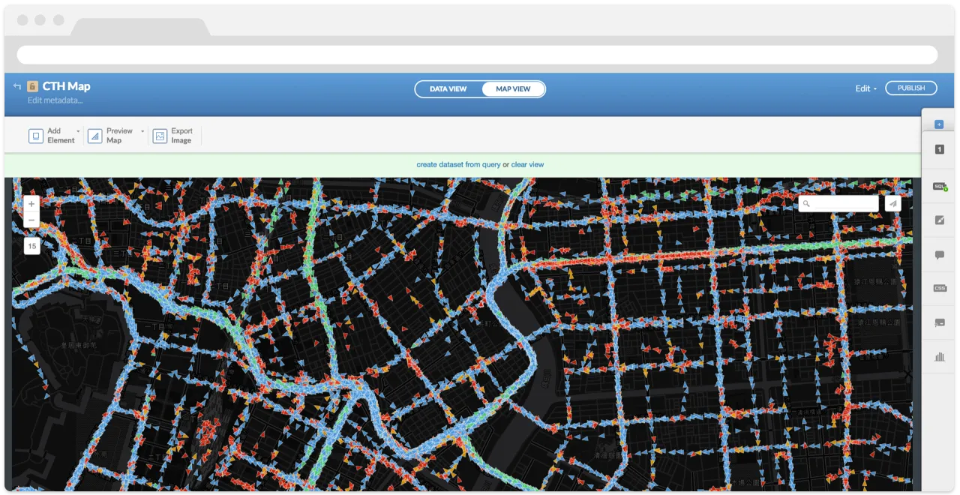Open the legends panel icon

(939, 322)
